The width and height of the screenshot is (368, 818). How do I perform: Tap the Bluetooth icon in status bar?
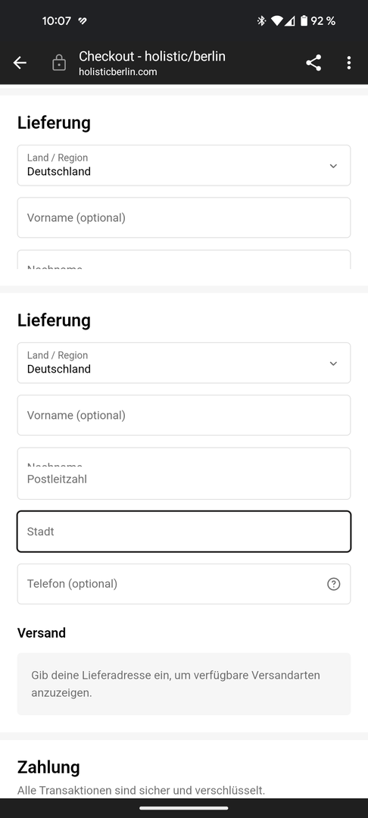point(261,21)
